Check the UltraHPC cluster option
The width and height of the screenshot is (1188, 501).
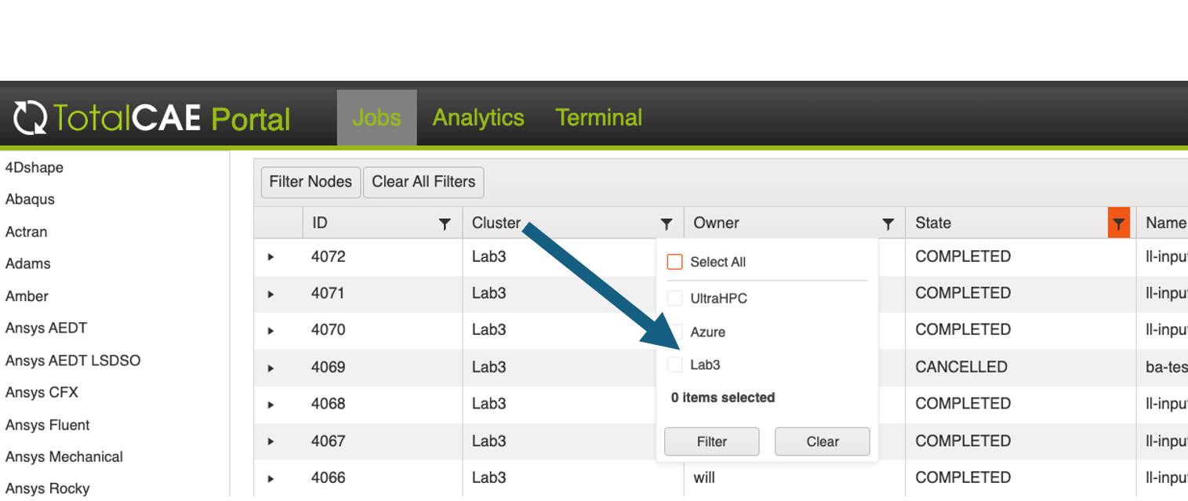pyautogui.click(x=674, y=298)
